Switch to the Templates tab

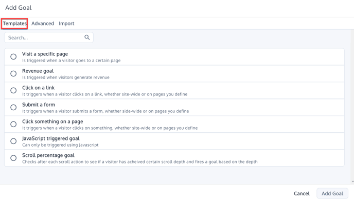[x=15, y=24]
